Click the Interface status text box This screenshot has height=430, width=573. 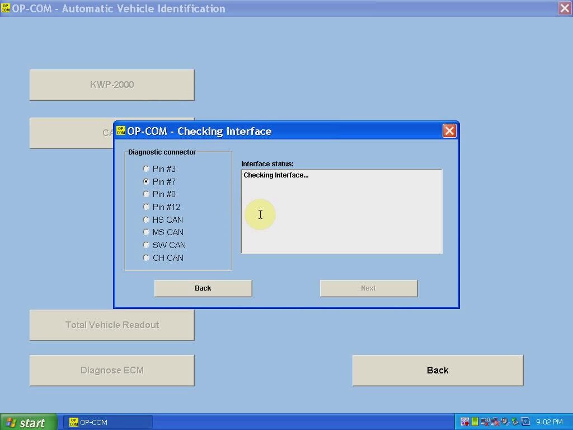tap(342, 212)
